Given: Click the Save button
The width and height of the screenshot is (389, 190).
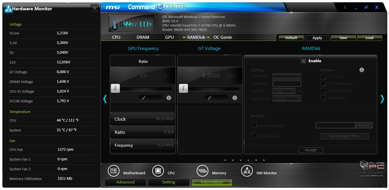Looking at the screenshot, I should coord(343,38).
